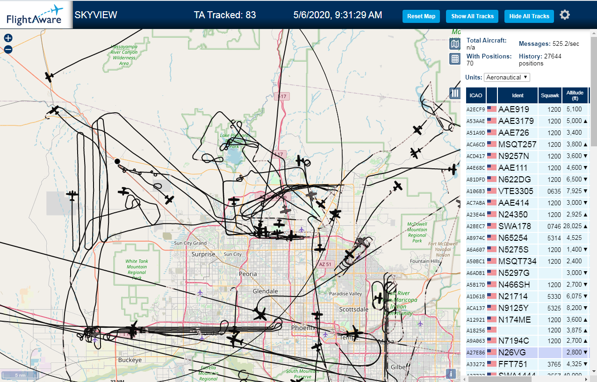The image size is (597, 382).
Task: Select aircraft near Salt River Maricopa community
Action: 379,298
